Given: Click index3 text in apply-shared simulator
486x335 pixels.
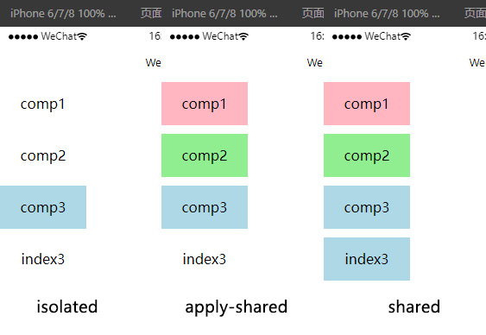Looking at the screenshot, I should point(205,259).
